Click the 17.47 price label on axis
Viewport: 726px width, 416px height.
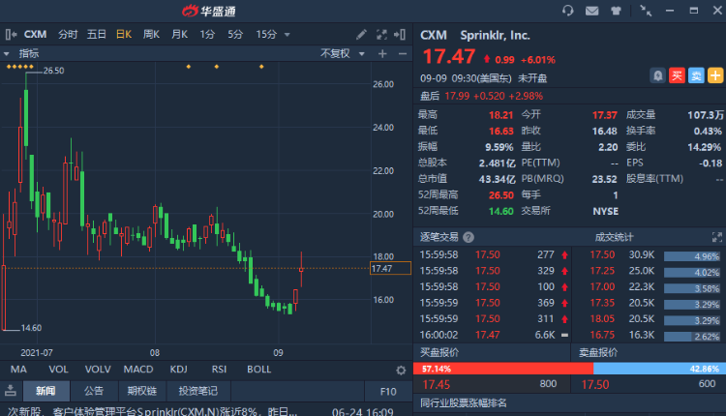click(390, 268)
